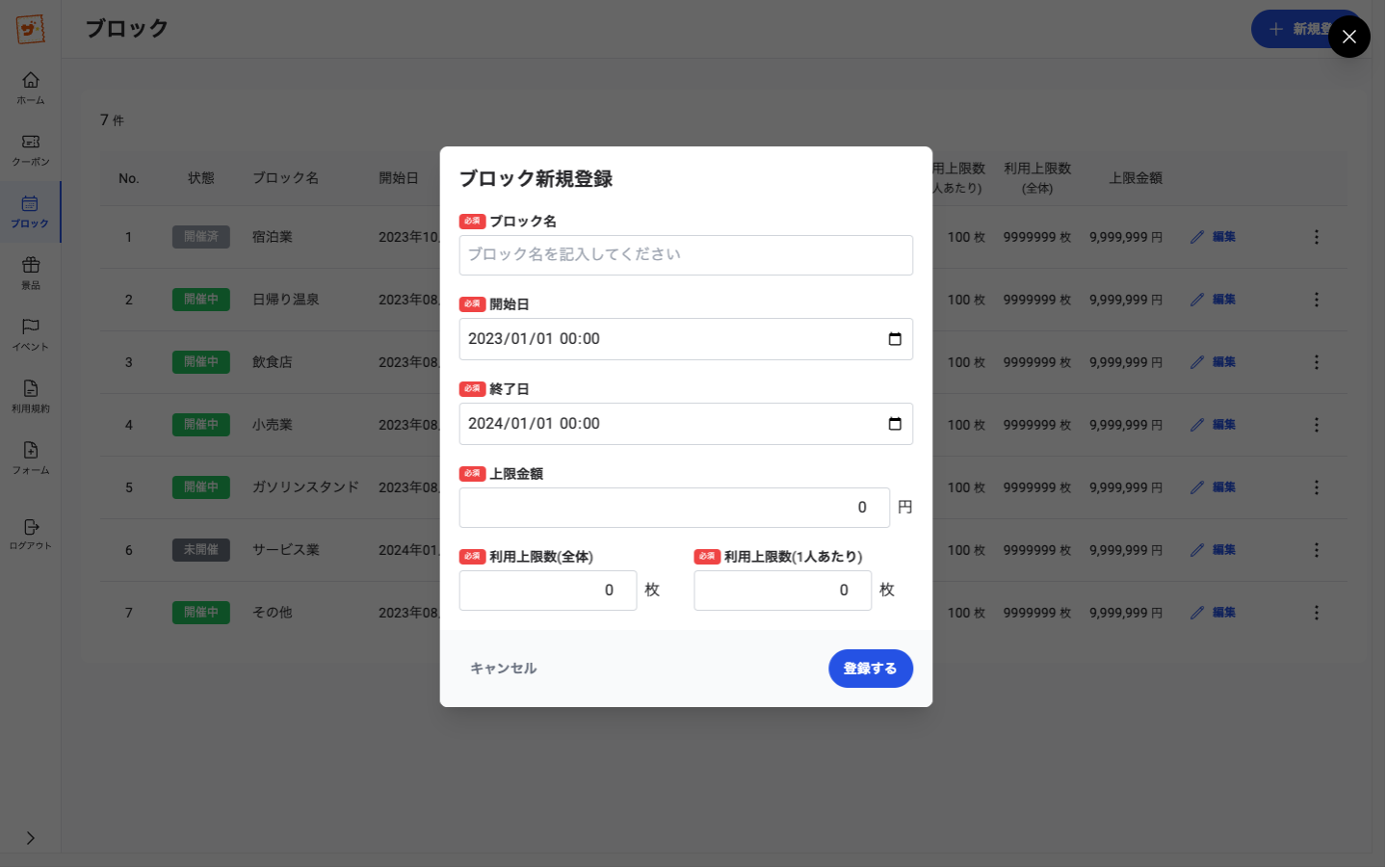Open the フォーム sidebar item
The width and height of the screenshot is (1386, 867).
point(30,458)
